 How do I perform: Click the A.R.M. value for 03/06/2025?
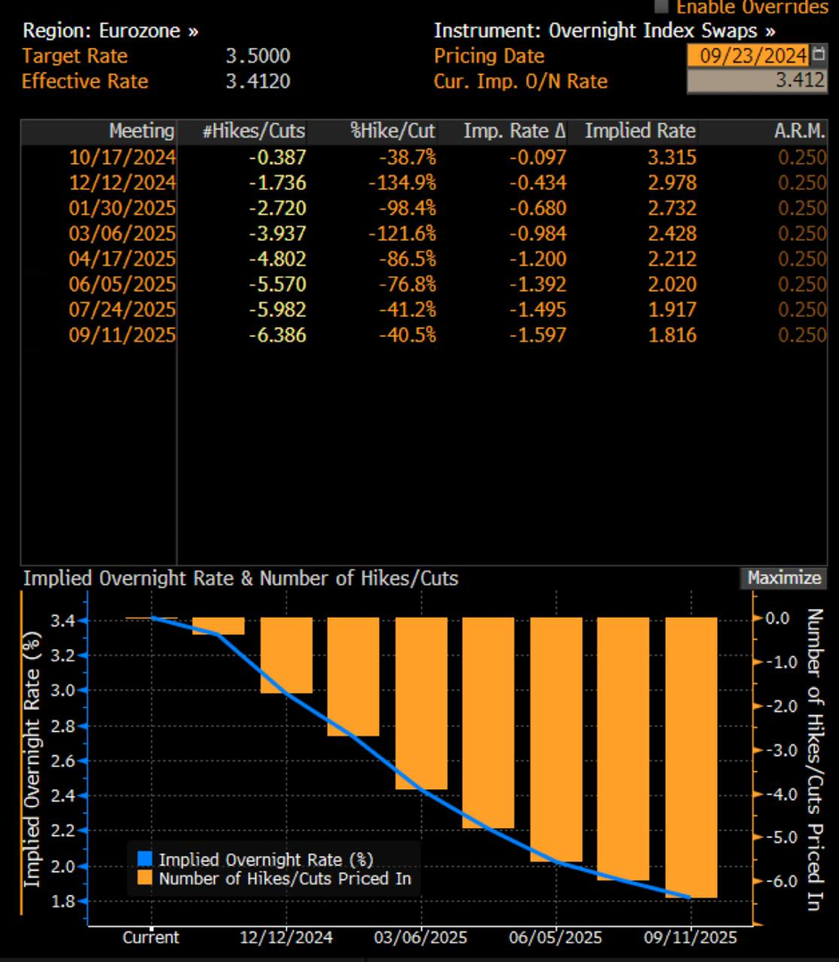802,234
